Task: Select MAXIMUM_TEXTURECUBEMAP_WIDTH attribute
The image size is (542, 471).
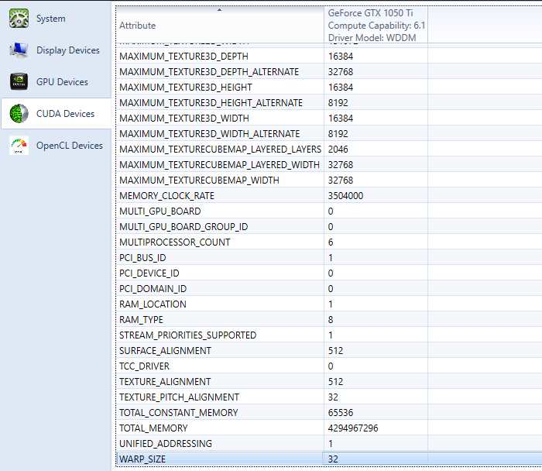Action: click(x=199, y=180)
